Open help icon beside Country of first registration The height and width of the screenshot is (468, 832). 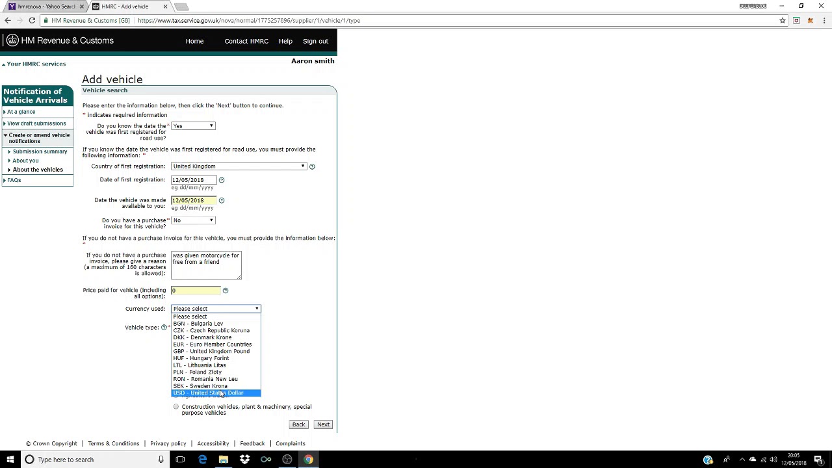point(312,166)
